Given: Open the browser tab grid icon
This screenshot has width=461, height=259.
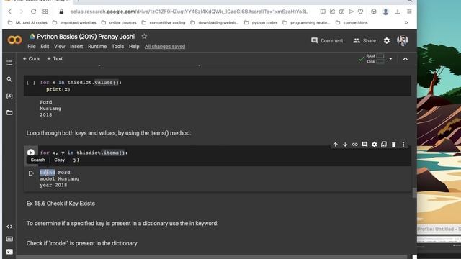Looking at the screenshot, I should coord(45,12).
